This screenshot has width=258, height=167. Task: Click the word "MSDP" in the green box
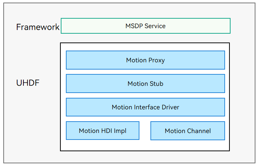(x=134, y=26)
